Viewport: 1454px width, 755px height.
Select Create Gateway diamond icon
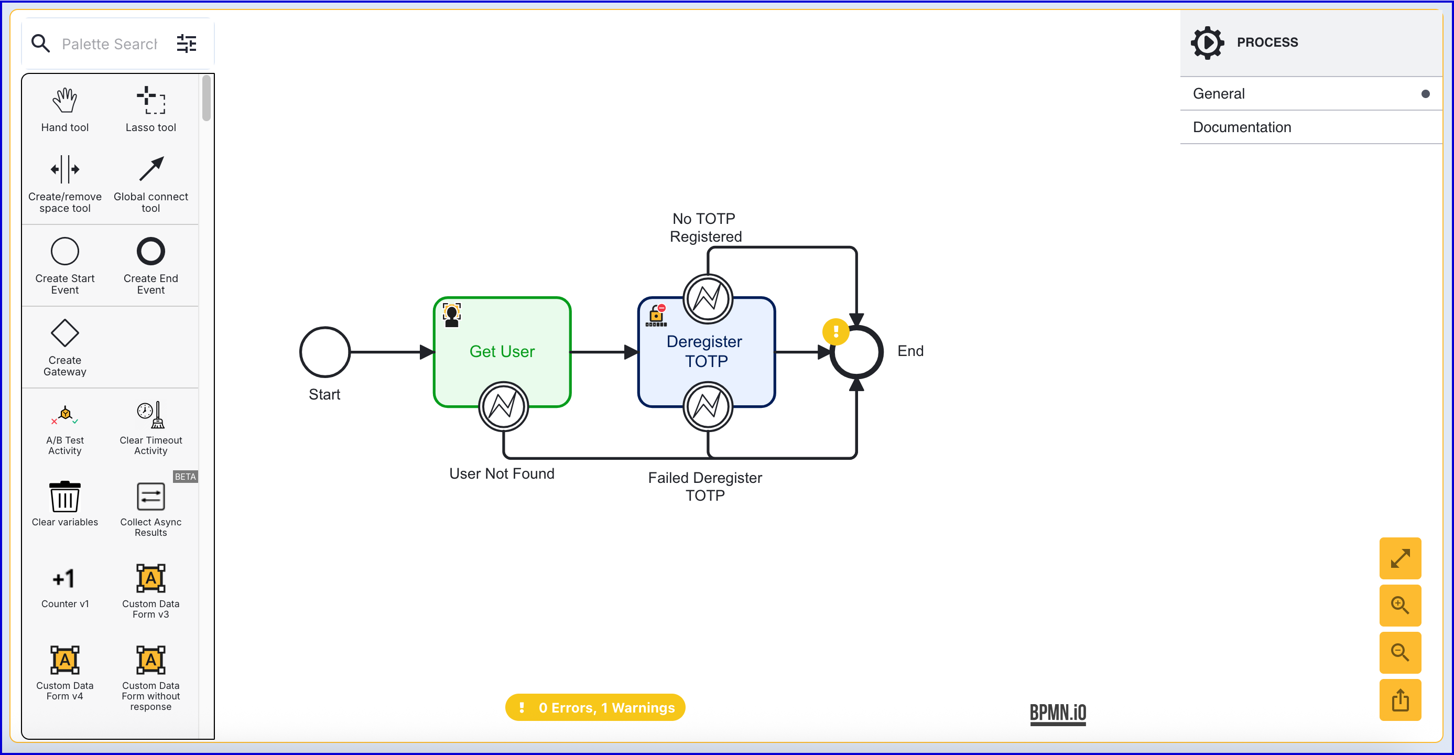click(x=64, y=333)
